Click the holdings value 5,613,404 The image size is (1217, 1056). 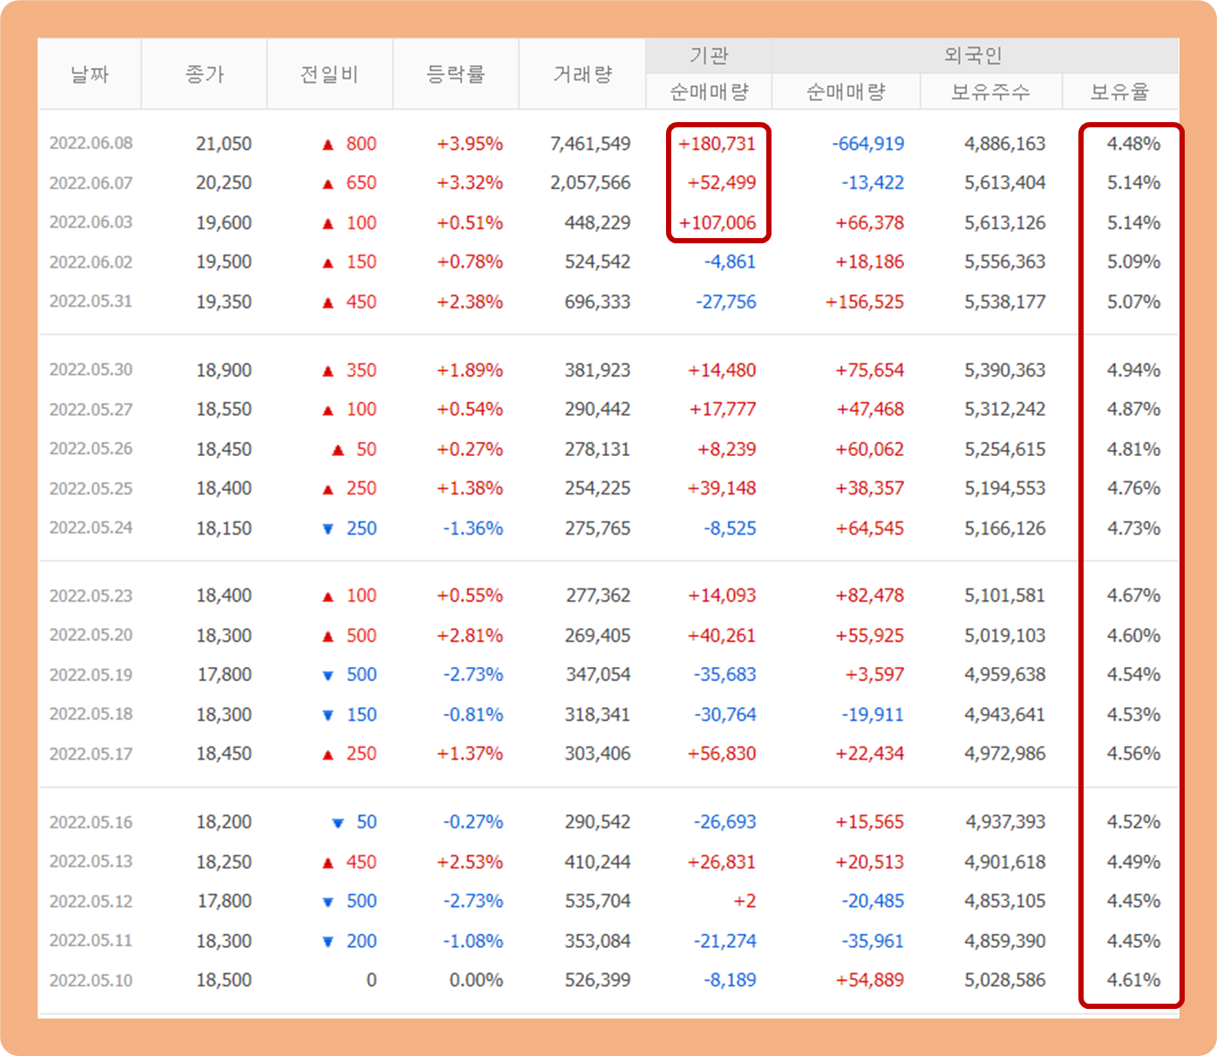1004,183
